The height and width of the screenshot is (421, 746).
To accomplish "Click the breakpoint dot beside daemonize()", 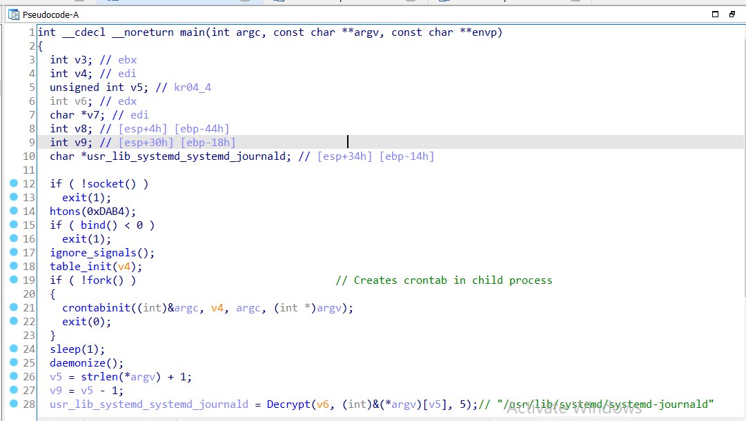I will 14,363.
